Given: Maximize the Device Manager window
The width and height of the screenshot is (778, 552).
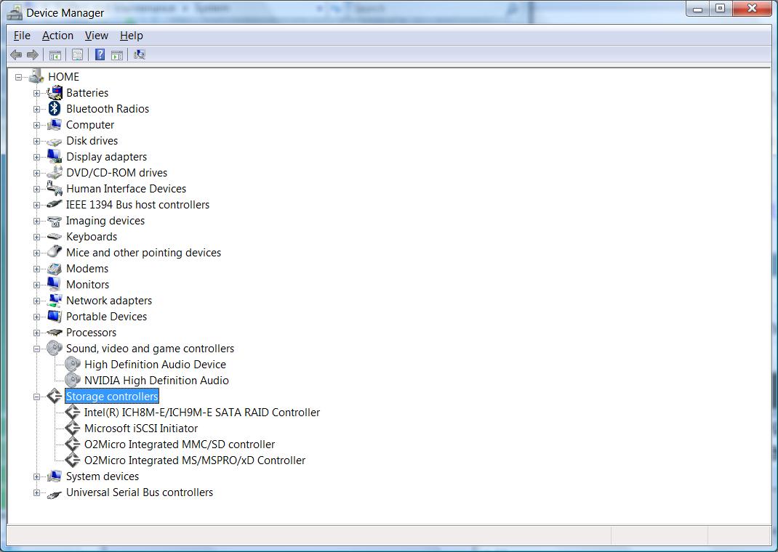Looking at the screenshot, I should coord(721,9).
